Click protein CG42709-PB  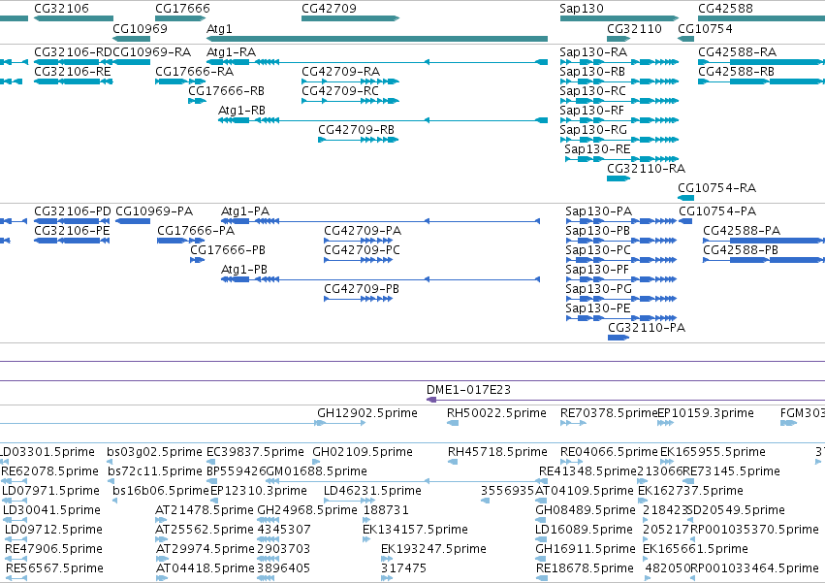coord(359,299)
